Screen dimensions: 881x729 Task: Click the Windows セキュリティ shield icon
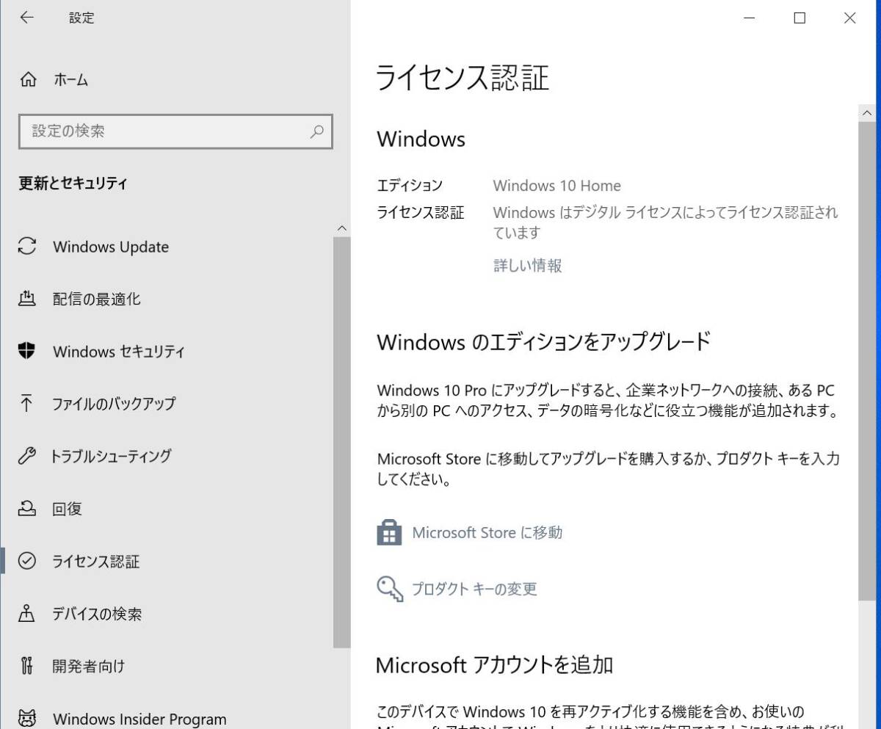point(27,351)
